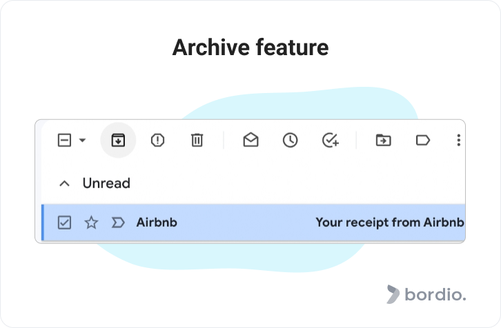This screenshot has height=328, width=501.
Task: Snooze the email using the clock icon
Action: (290, 140)
